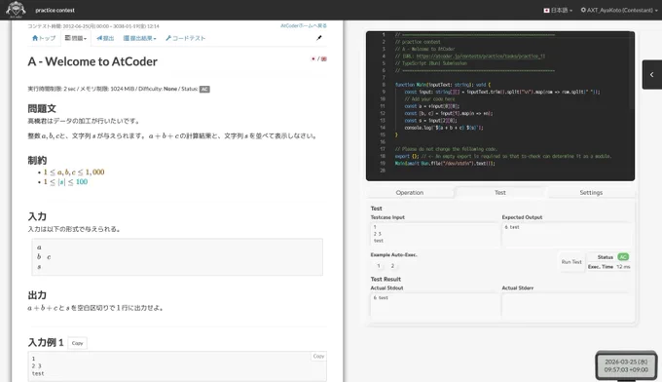Expand the 問題 tasks dropdown tab
The width and height of the screenshot is (662, 382).
(76, 38)
